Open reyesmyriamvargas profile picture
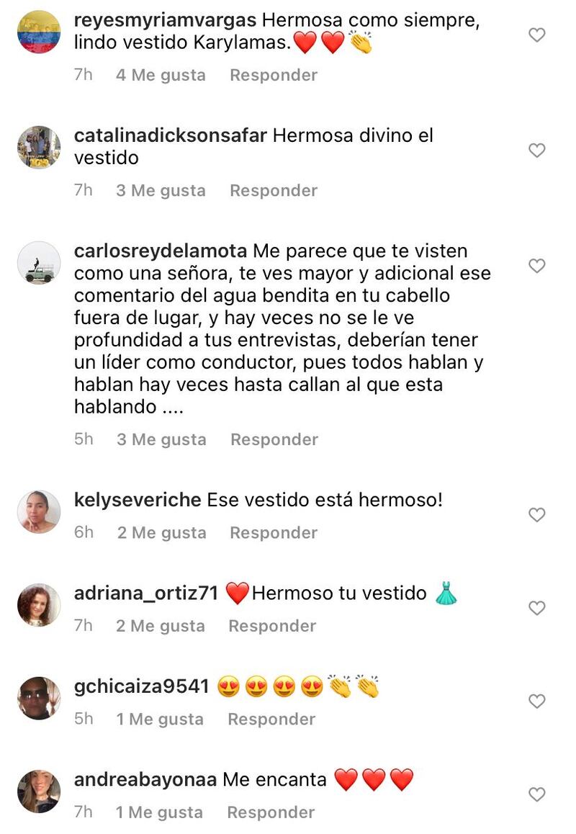The width and height of the screenshot is (576, 834). click(39, 32)
